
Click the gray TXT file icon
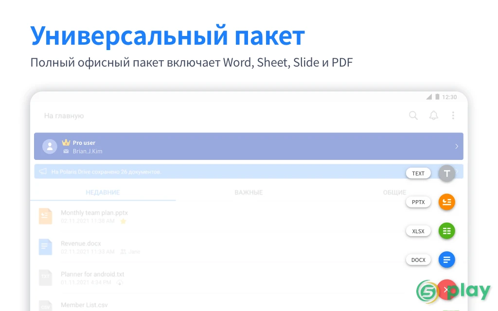pos(45,277)
